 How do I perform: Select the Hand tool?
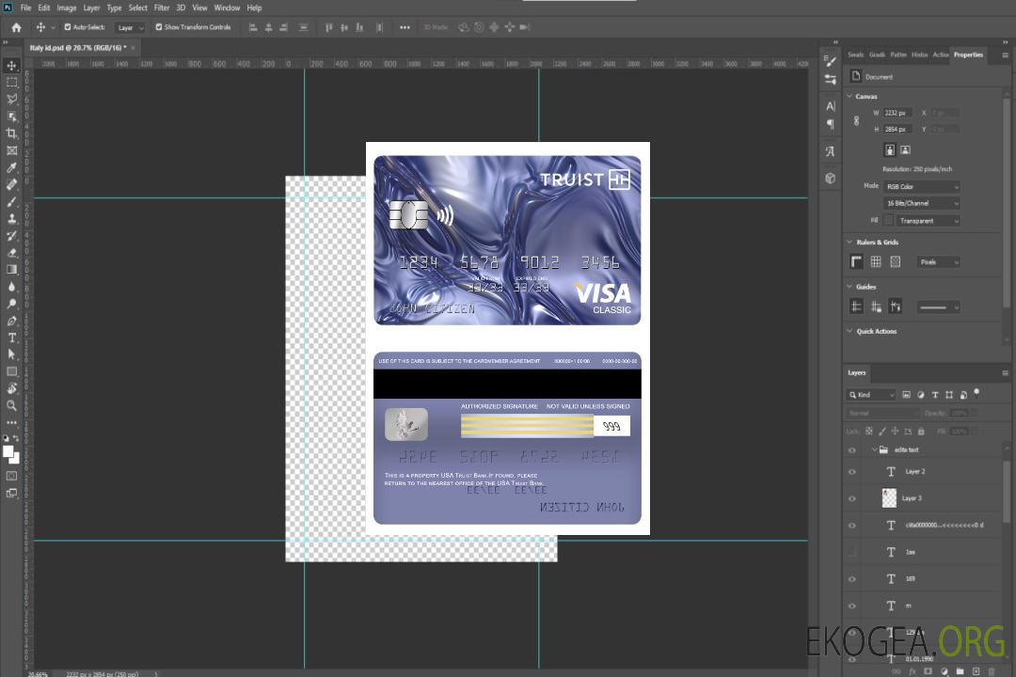pyautogui.click(x=11, y=388)
